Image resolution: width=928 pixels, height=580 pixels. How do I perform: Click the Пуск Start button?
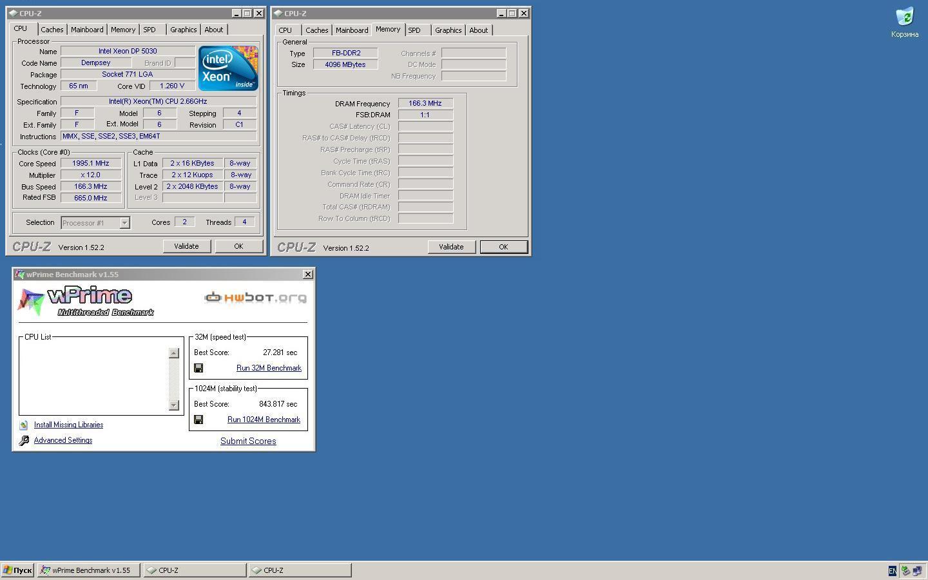[17, 570]
